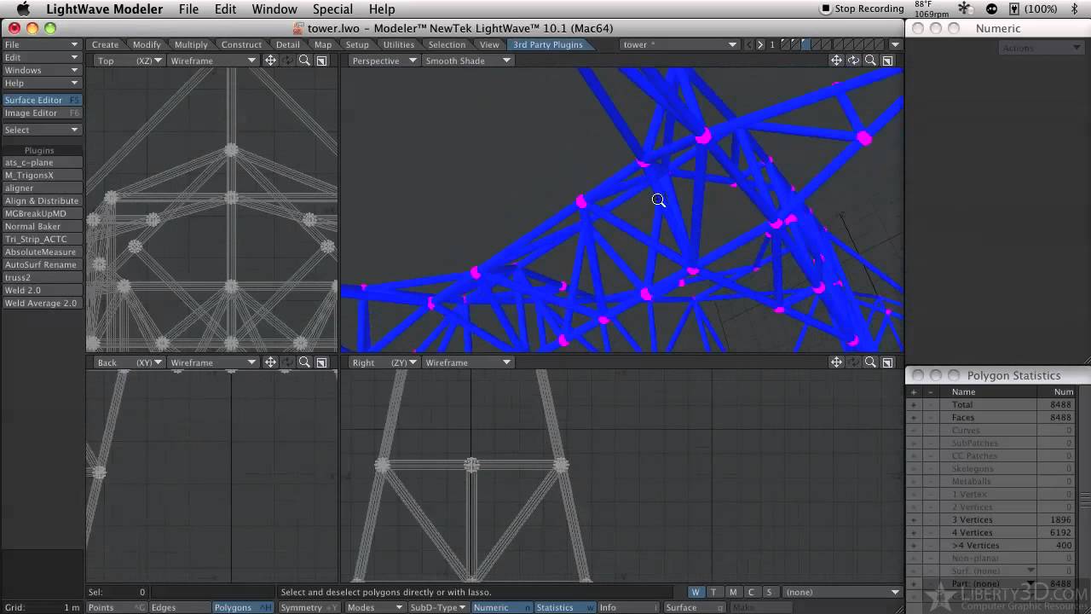Click the Grid size 1 m readout
Screen dimensions: 1091x614
coord(42,607)
